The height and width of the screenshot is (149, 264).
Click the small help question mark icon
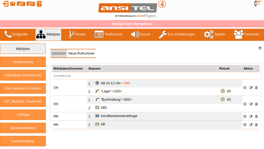pyautogui.click(x=260, y=48)
